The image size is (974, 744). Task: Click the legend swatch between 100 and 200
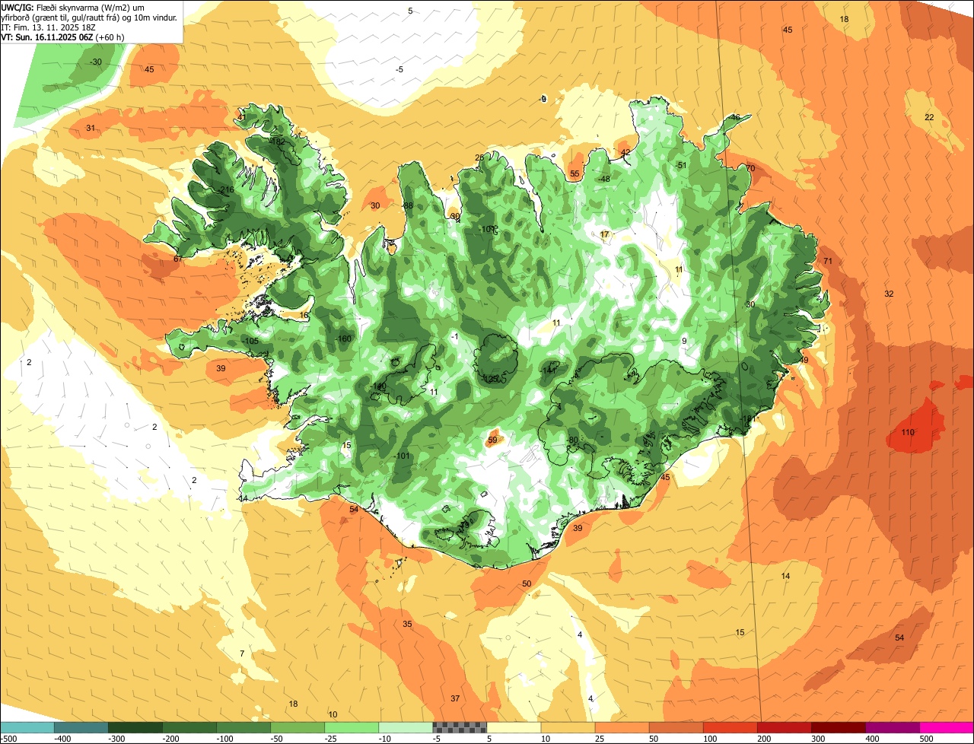click(730, 727)
